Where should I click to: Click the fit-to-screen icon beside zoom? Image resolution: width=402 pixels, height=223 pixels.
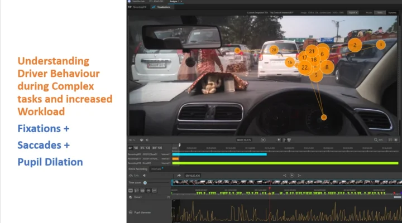coord(390,140)
